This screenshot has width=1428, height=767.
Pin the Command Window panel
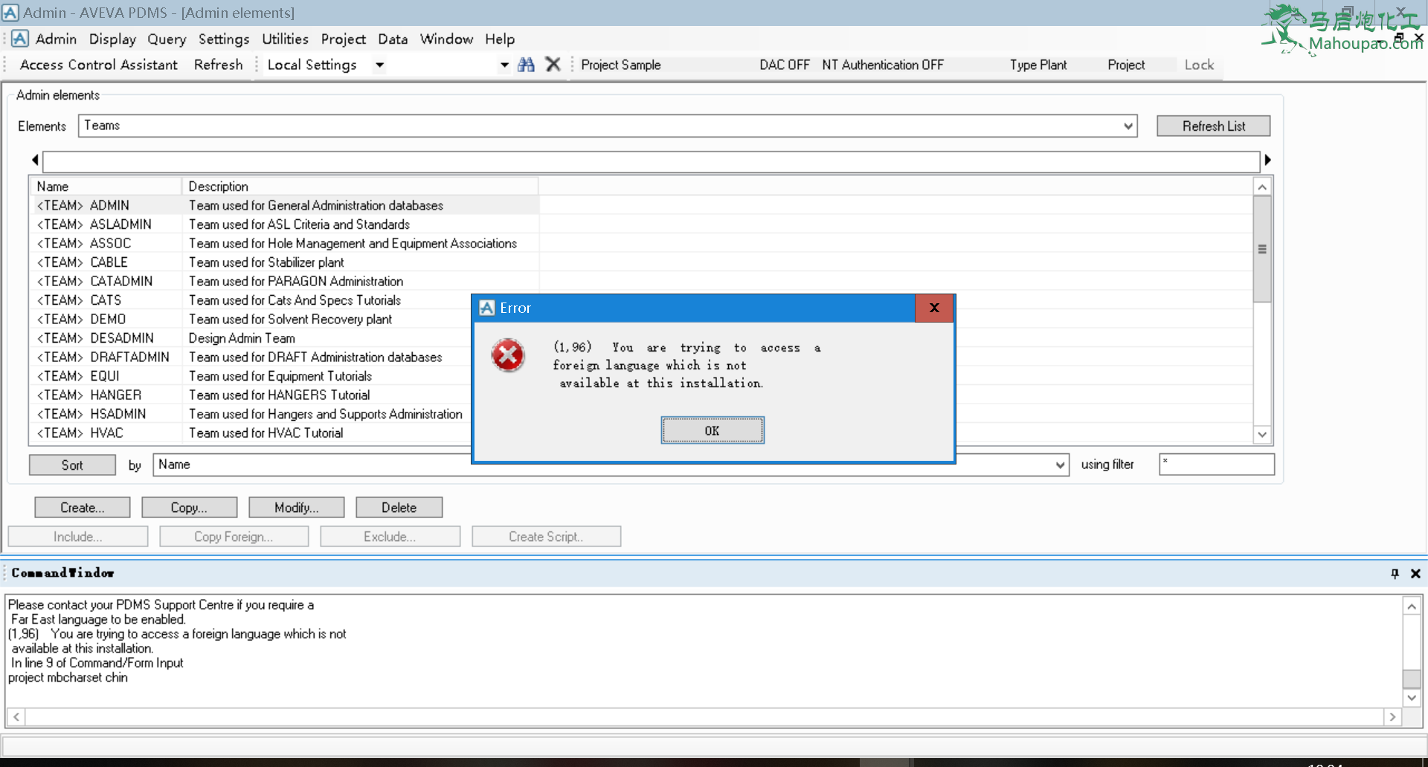[1395, 573]
